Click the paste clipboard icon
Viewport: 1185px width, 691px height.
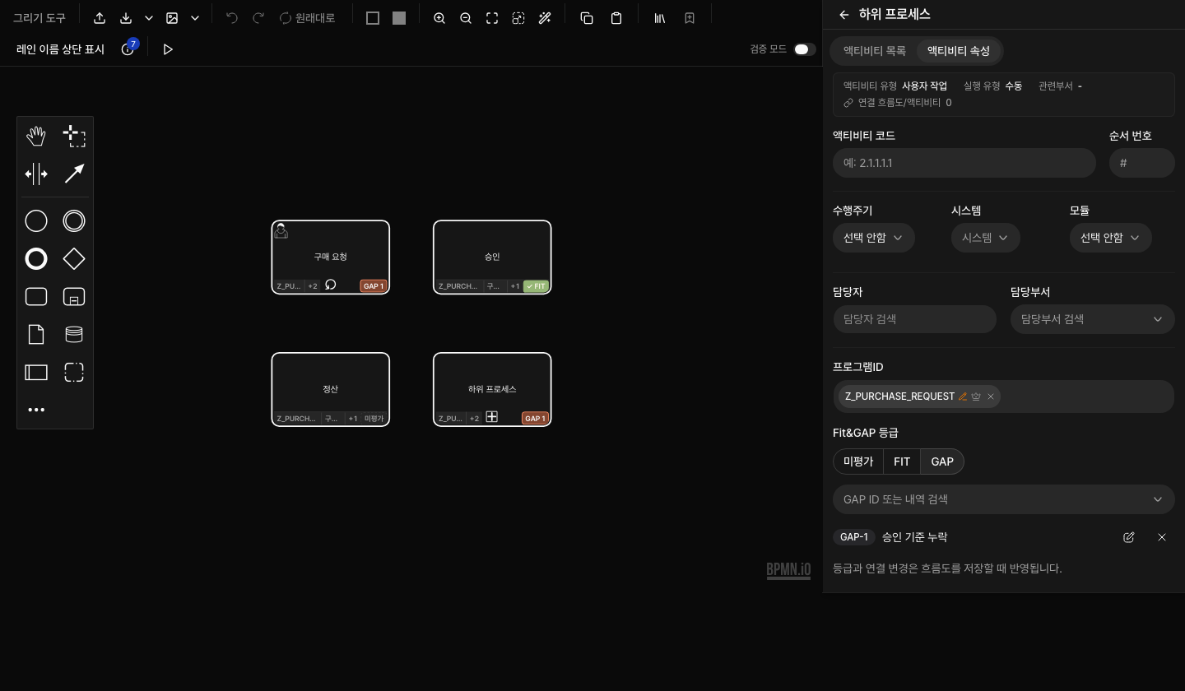tap(616, 18)
